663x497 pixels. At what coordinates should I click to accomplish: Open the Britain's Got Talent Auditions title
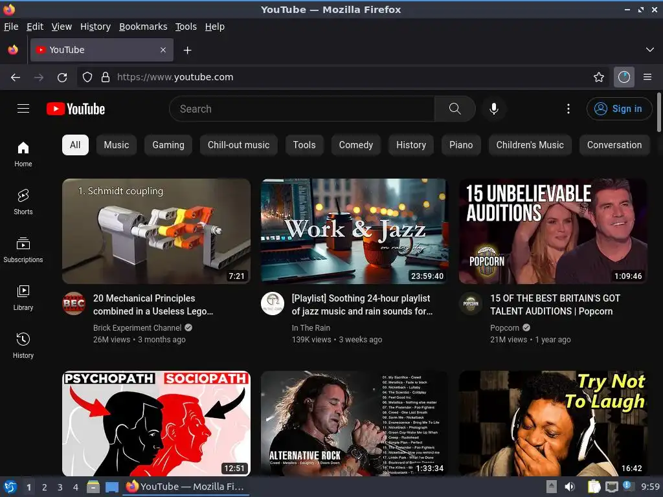(x=555, y=305)
